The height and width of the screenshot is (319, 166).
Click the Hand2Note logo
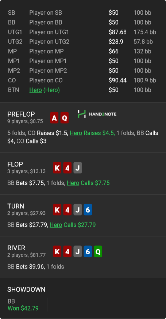point(97,114)
